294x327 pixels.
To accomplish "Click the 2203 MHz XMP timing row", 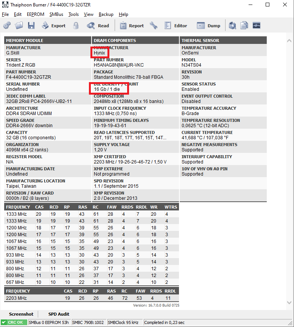I will [x=92, y=298].
